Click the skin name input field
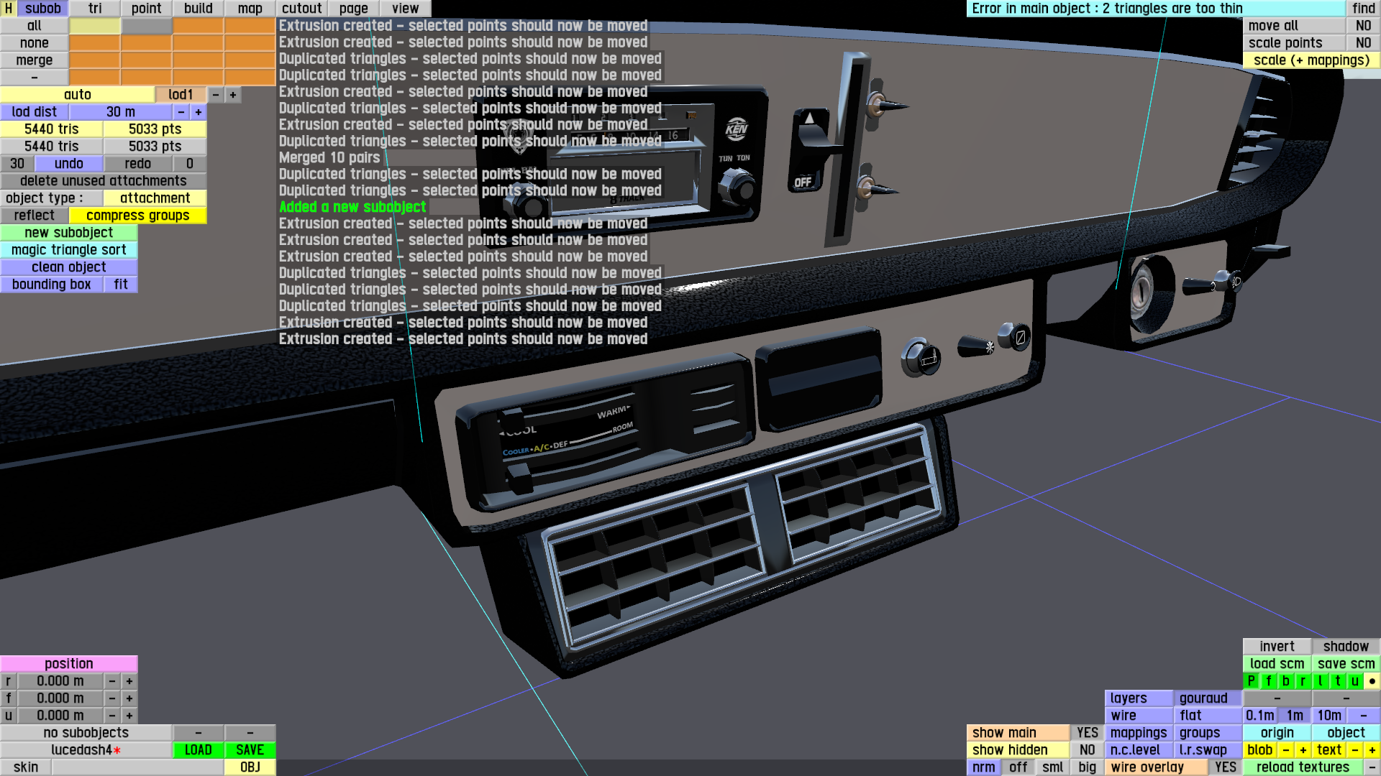 coord(137,767)
